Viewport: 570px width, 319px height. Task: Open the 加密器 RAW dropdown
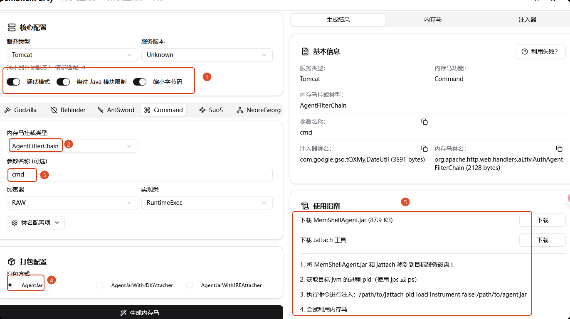pyautogui.click(x=72, y=203)
